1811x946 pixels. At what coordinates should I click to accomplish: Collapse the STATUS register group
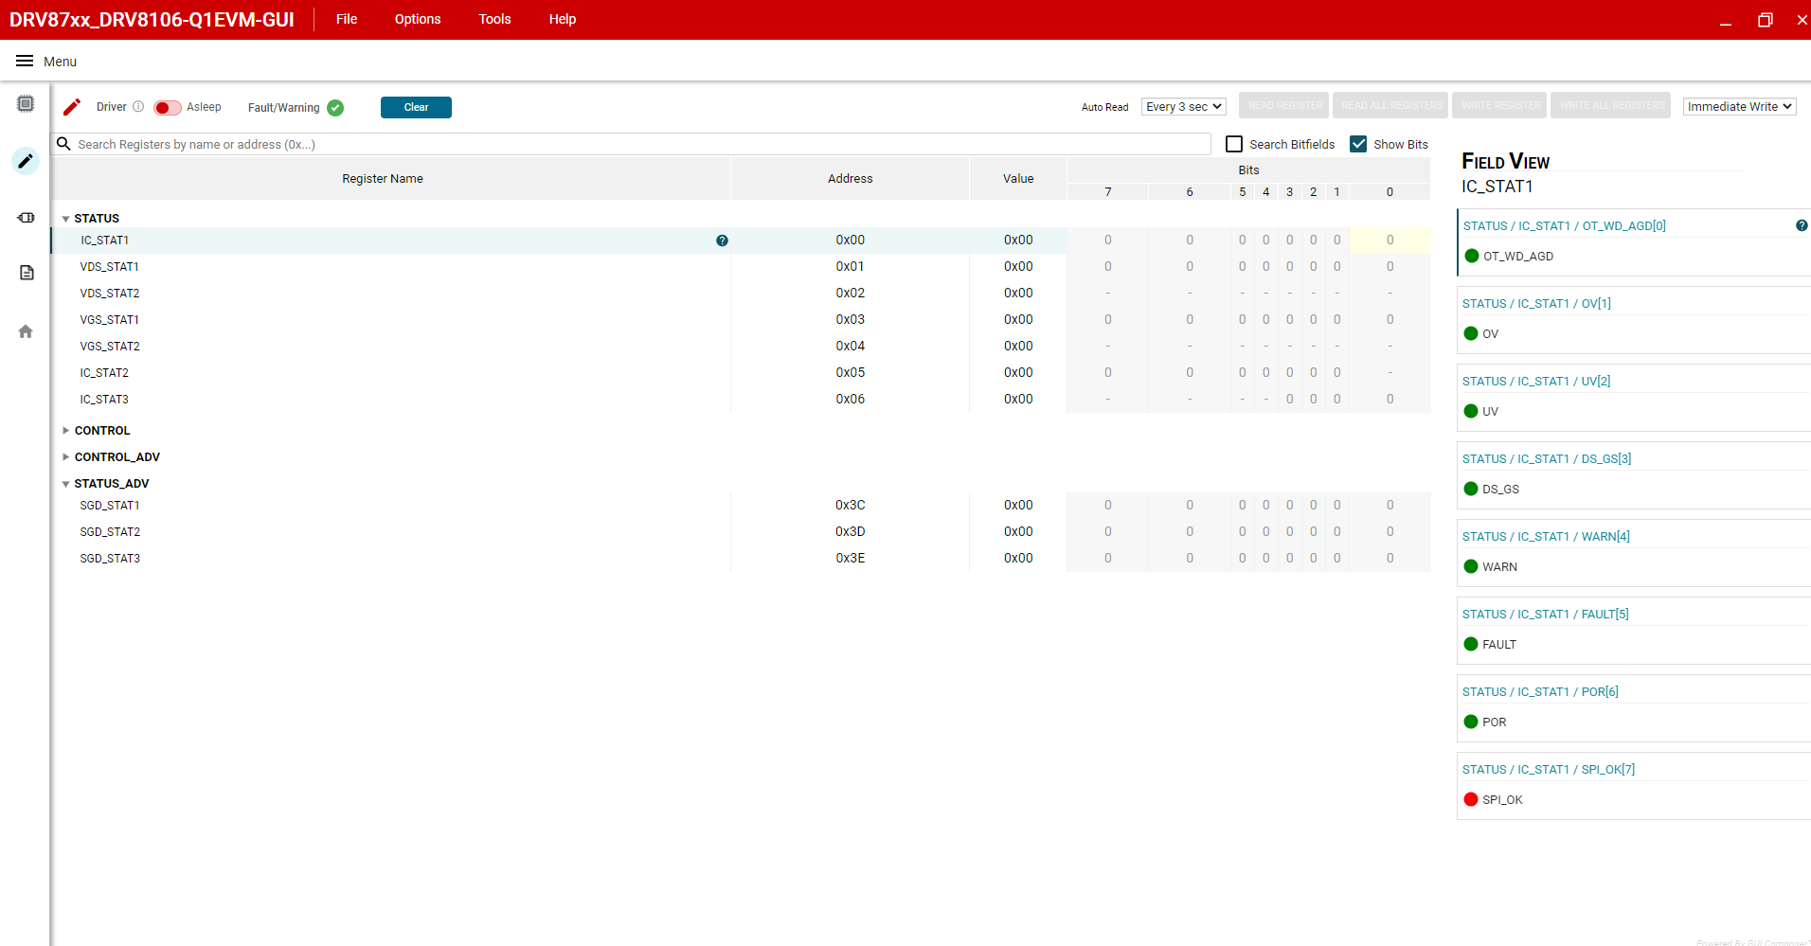66,219
